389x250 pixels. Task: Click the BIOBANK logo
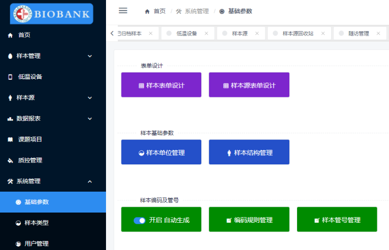click(x=52, y=14)
